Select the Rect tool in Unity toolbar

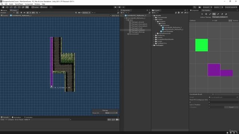pos(19,7)
